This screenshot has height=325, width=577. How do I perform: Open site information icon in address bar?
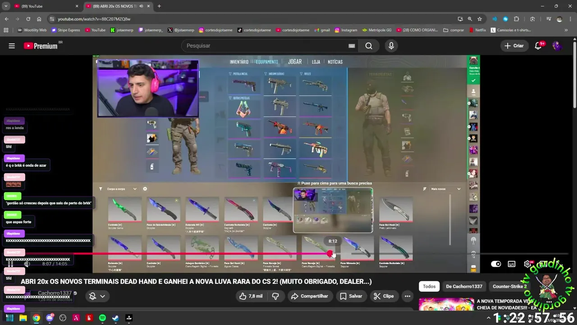point(52,19)
